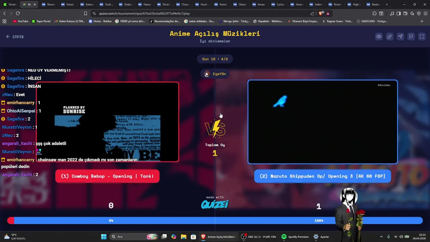
Task: Switch to OBS 32.1.2 on the taskbar
Action: pos(259,237)
